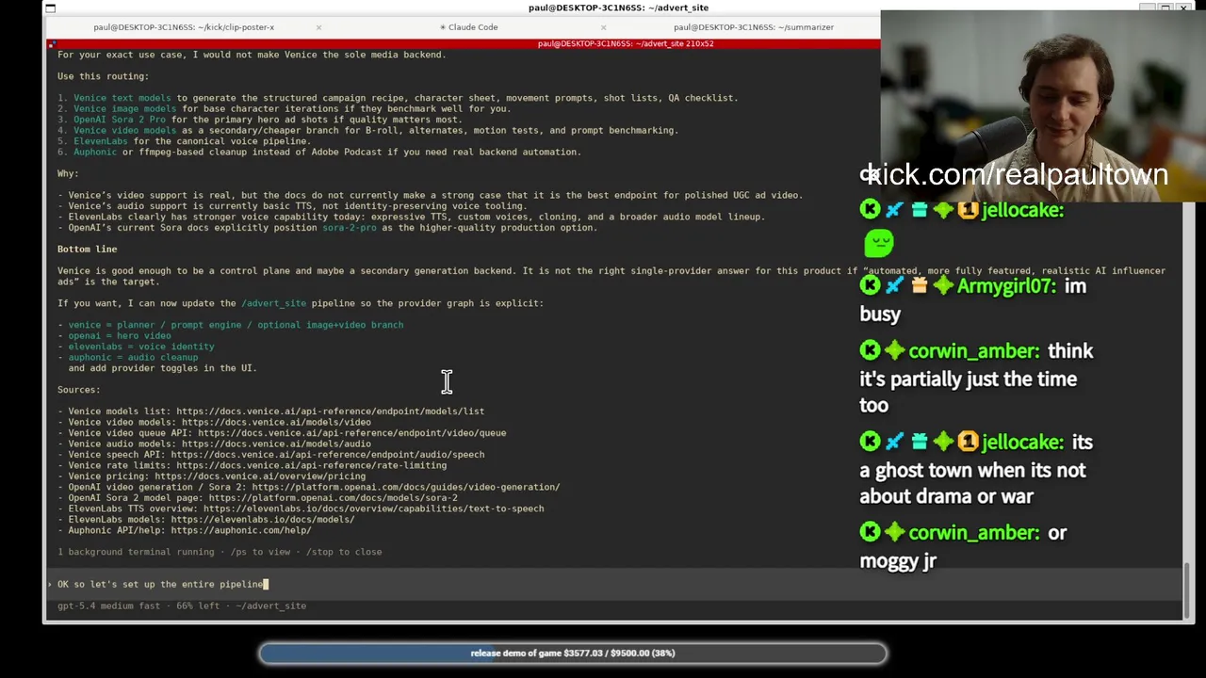Open the Venice video queue API URL
The width and height of the screenshot is (1206, 678).
[351, 433]
